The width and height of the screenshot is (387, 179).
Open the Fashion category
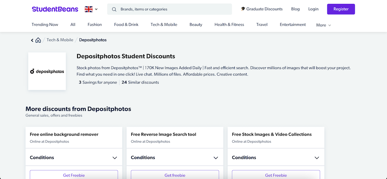click(95, 25)
